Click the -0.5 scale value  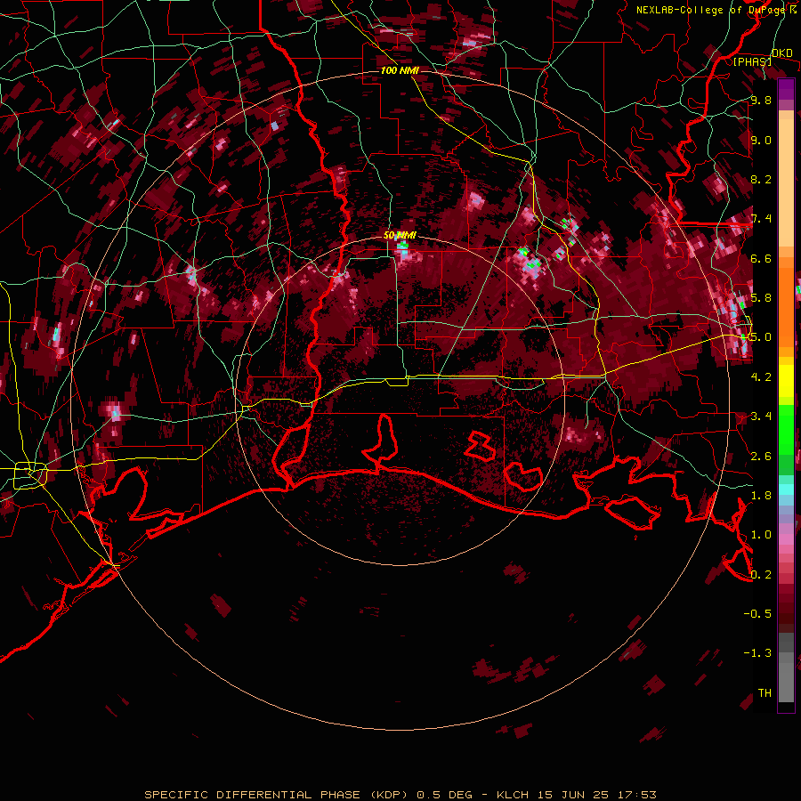coord(757,613)
